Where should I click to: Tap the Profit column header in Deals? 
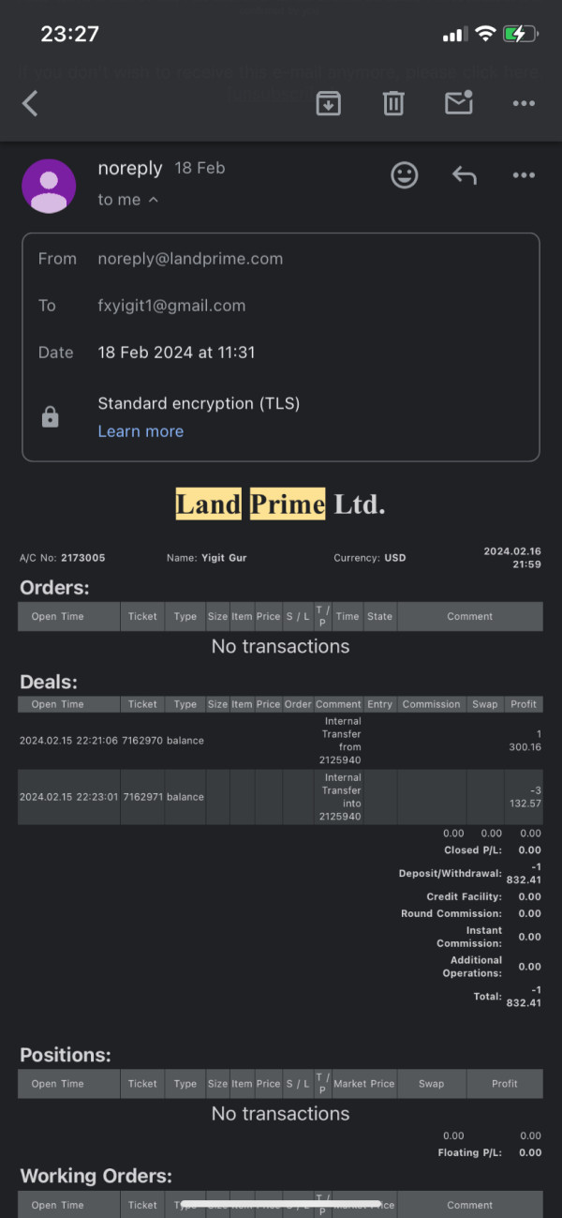524,704
